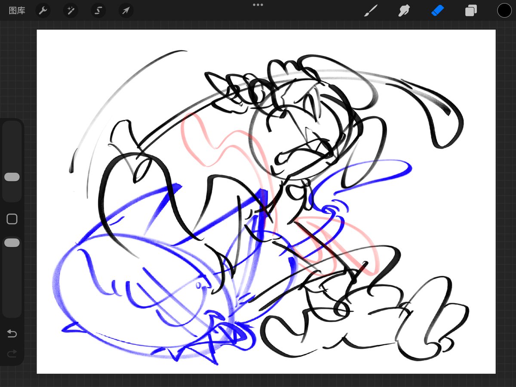Viewport: 516px width, 387px height.
Task: Redo the undone stroke
Action: coord(12,353)
